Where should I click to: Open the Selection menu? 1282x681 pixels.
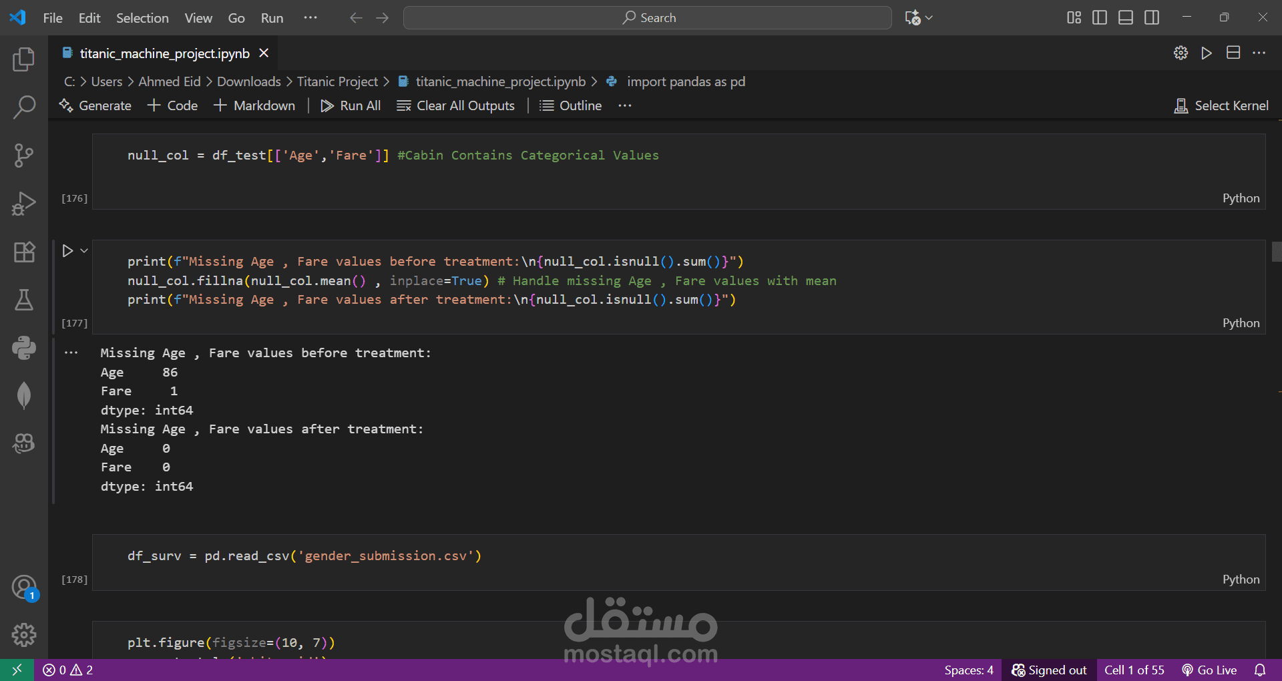tap(142, 18)
